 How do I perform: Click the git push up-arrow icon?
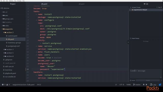point(146,85)
